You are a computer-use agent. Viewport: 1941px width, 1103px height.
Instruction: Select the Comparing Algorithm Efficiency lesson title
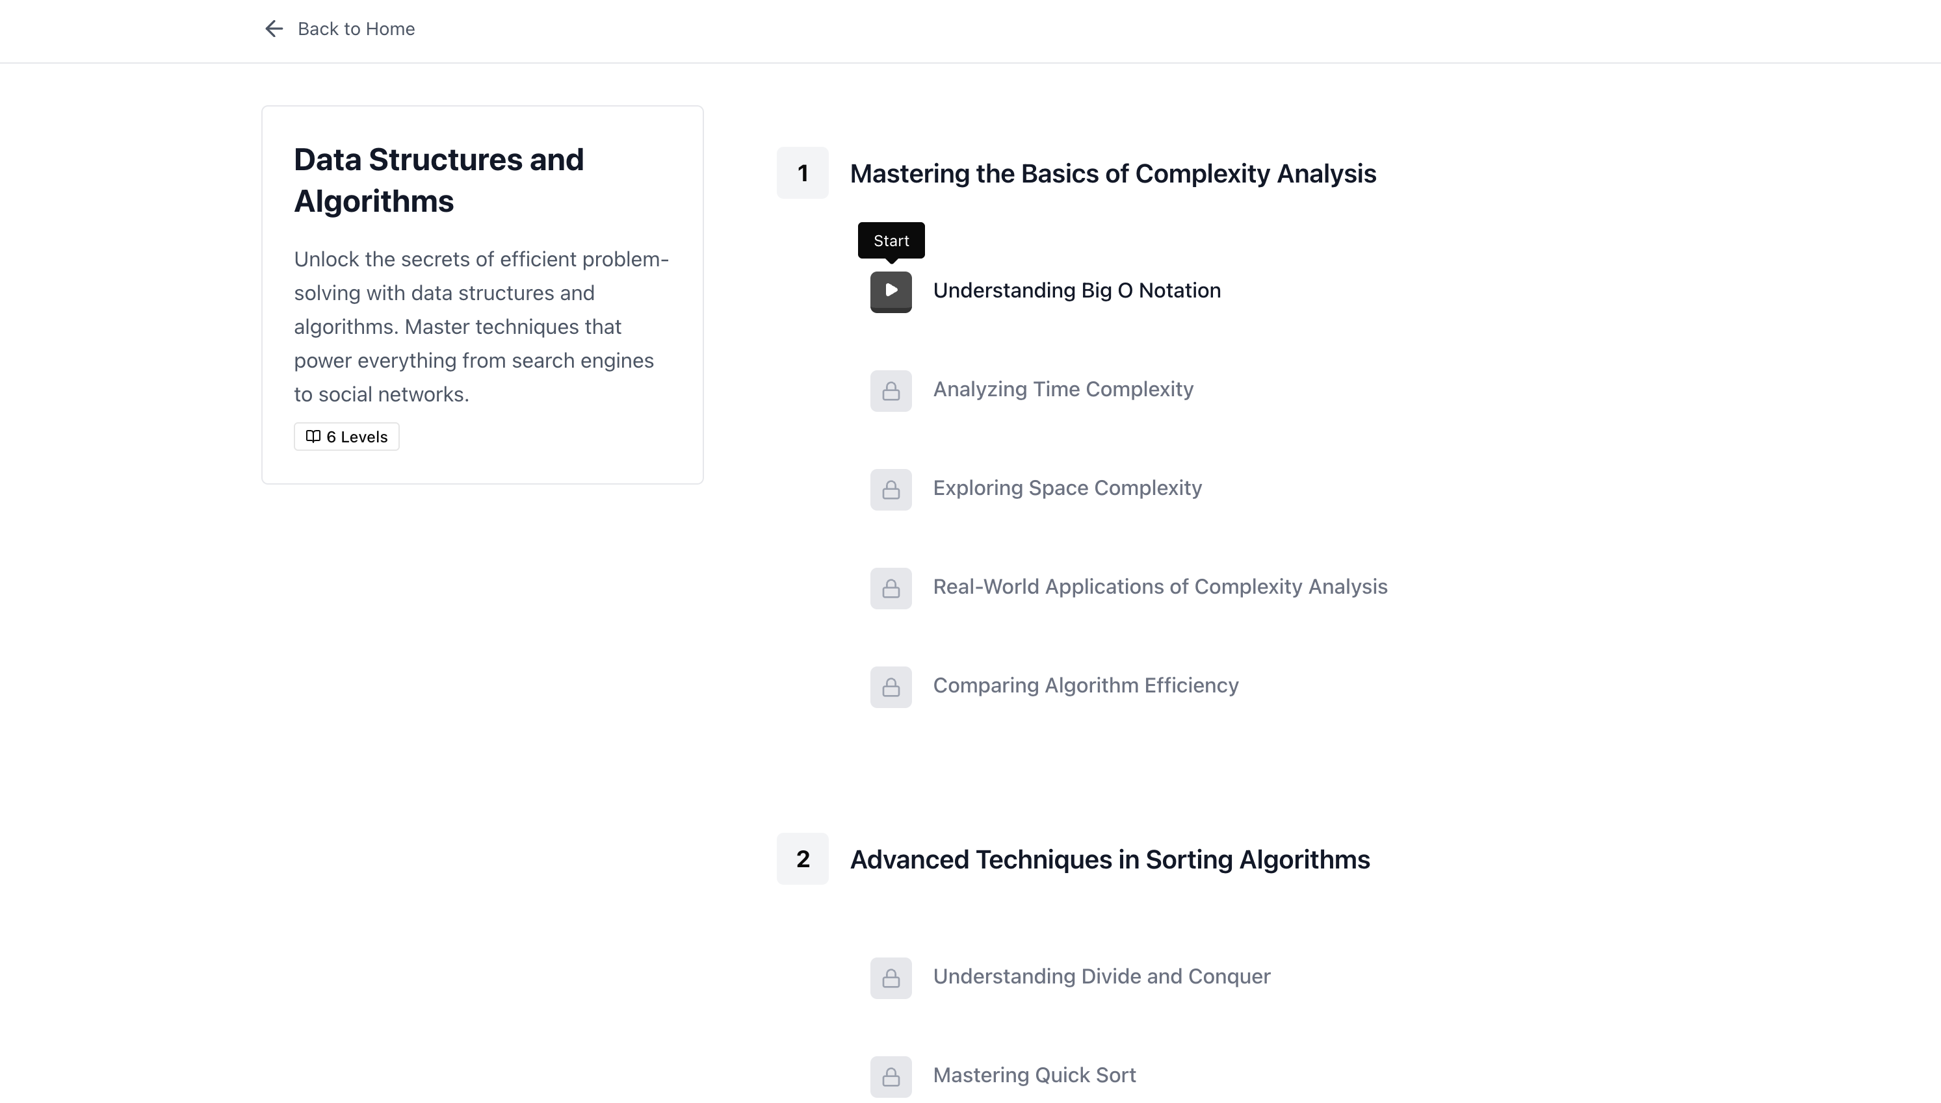point(1086,685)
